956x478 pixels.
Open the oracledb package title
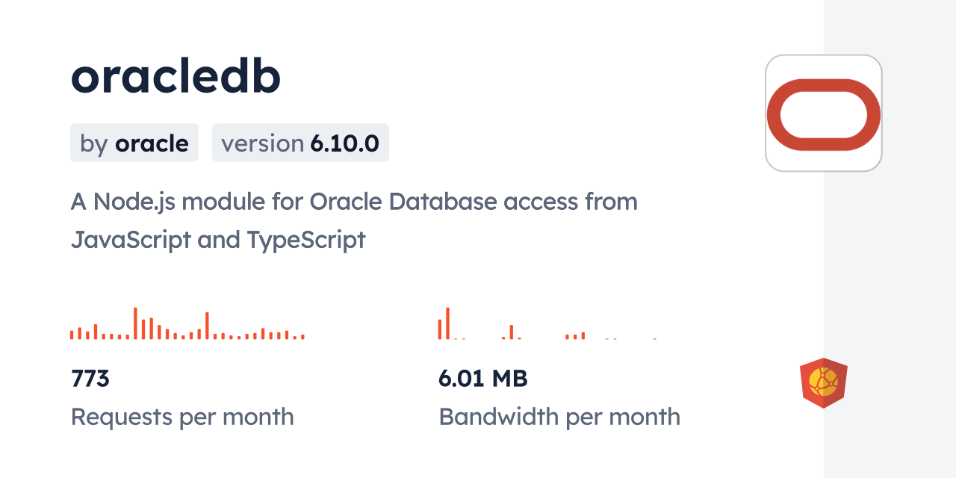coord(176,75)
